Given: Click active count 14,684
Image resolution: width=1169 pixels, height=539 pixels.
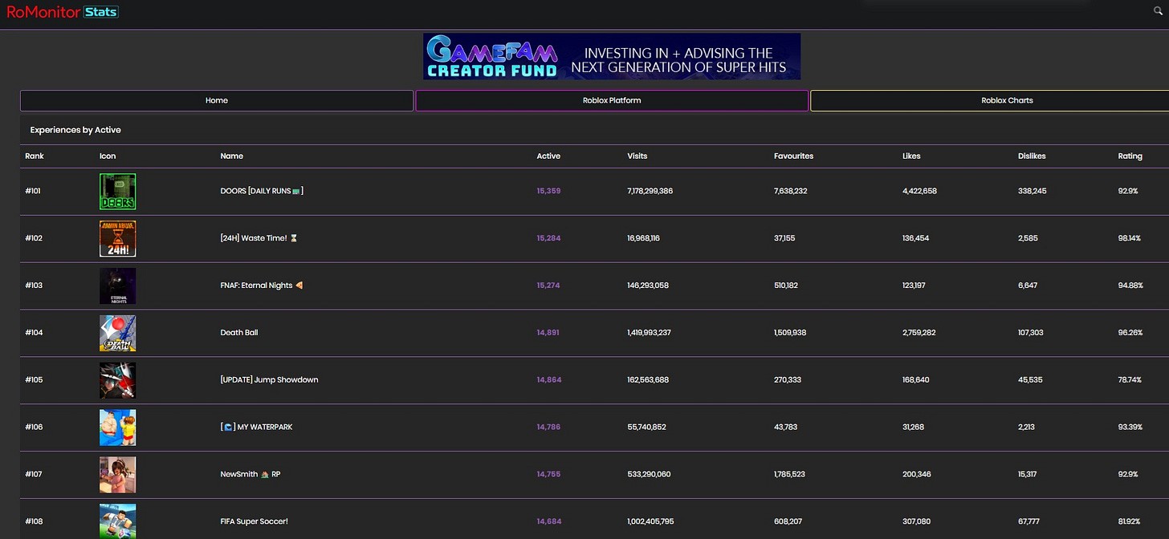Looking at the screenshot, I should pos(549,521).
